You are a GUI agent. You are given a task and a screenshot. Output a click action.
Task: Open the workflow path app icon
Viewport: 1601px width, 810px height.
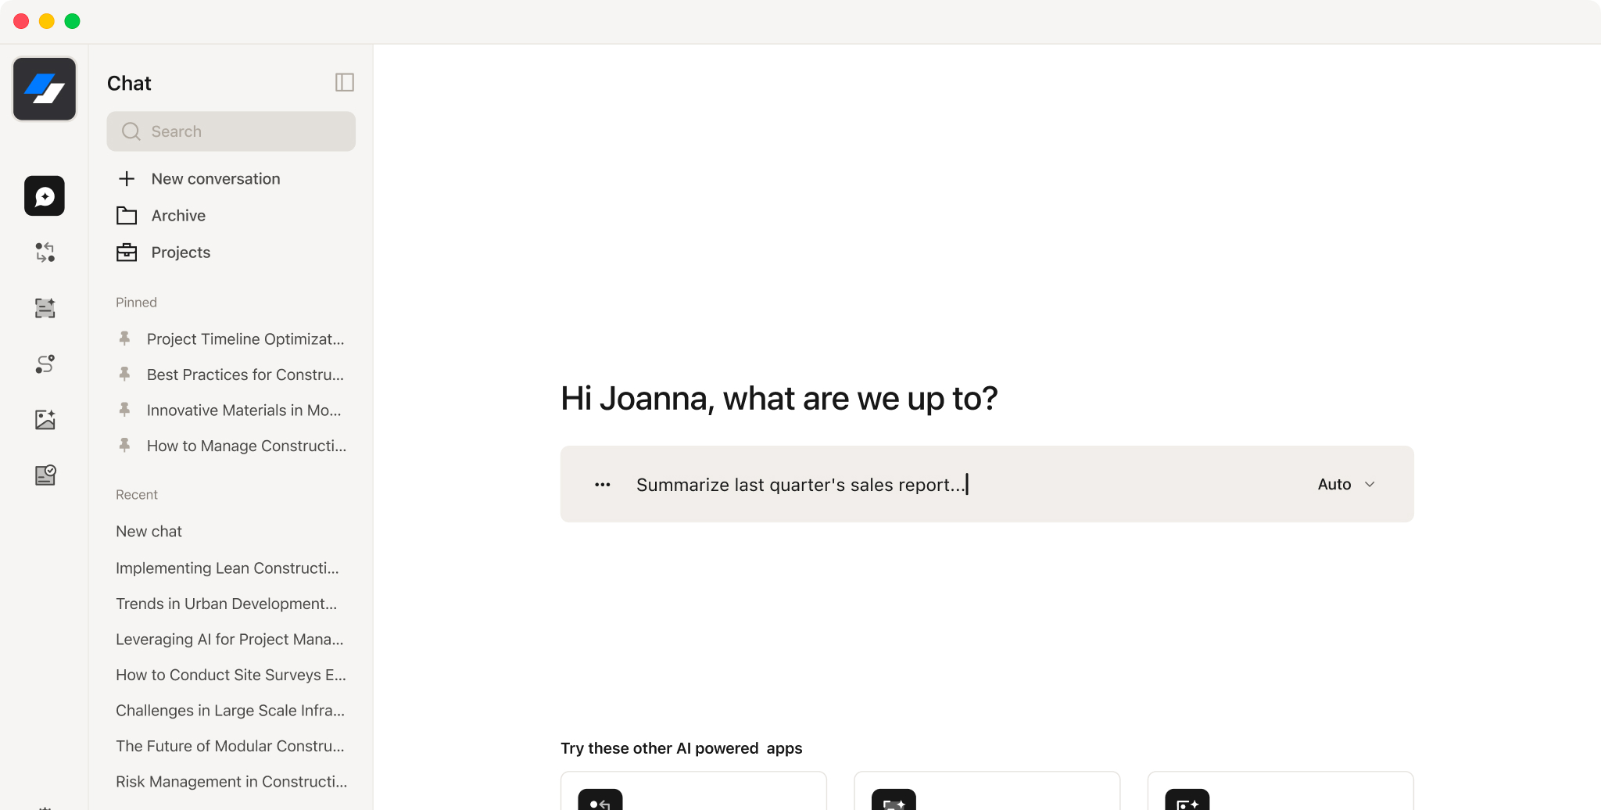(45, 364)
